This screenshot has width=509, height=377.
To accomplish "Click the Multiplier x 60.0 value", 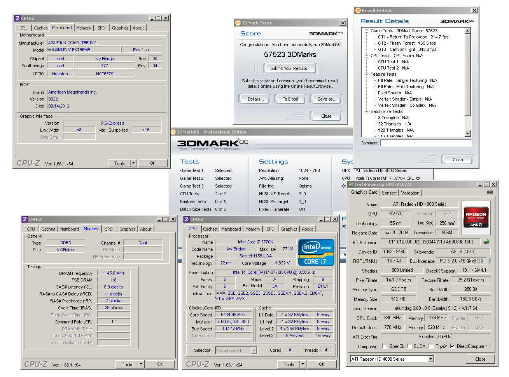I will 233,321.
